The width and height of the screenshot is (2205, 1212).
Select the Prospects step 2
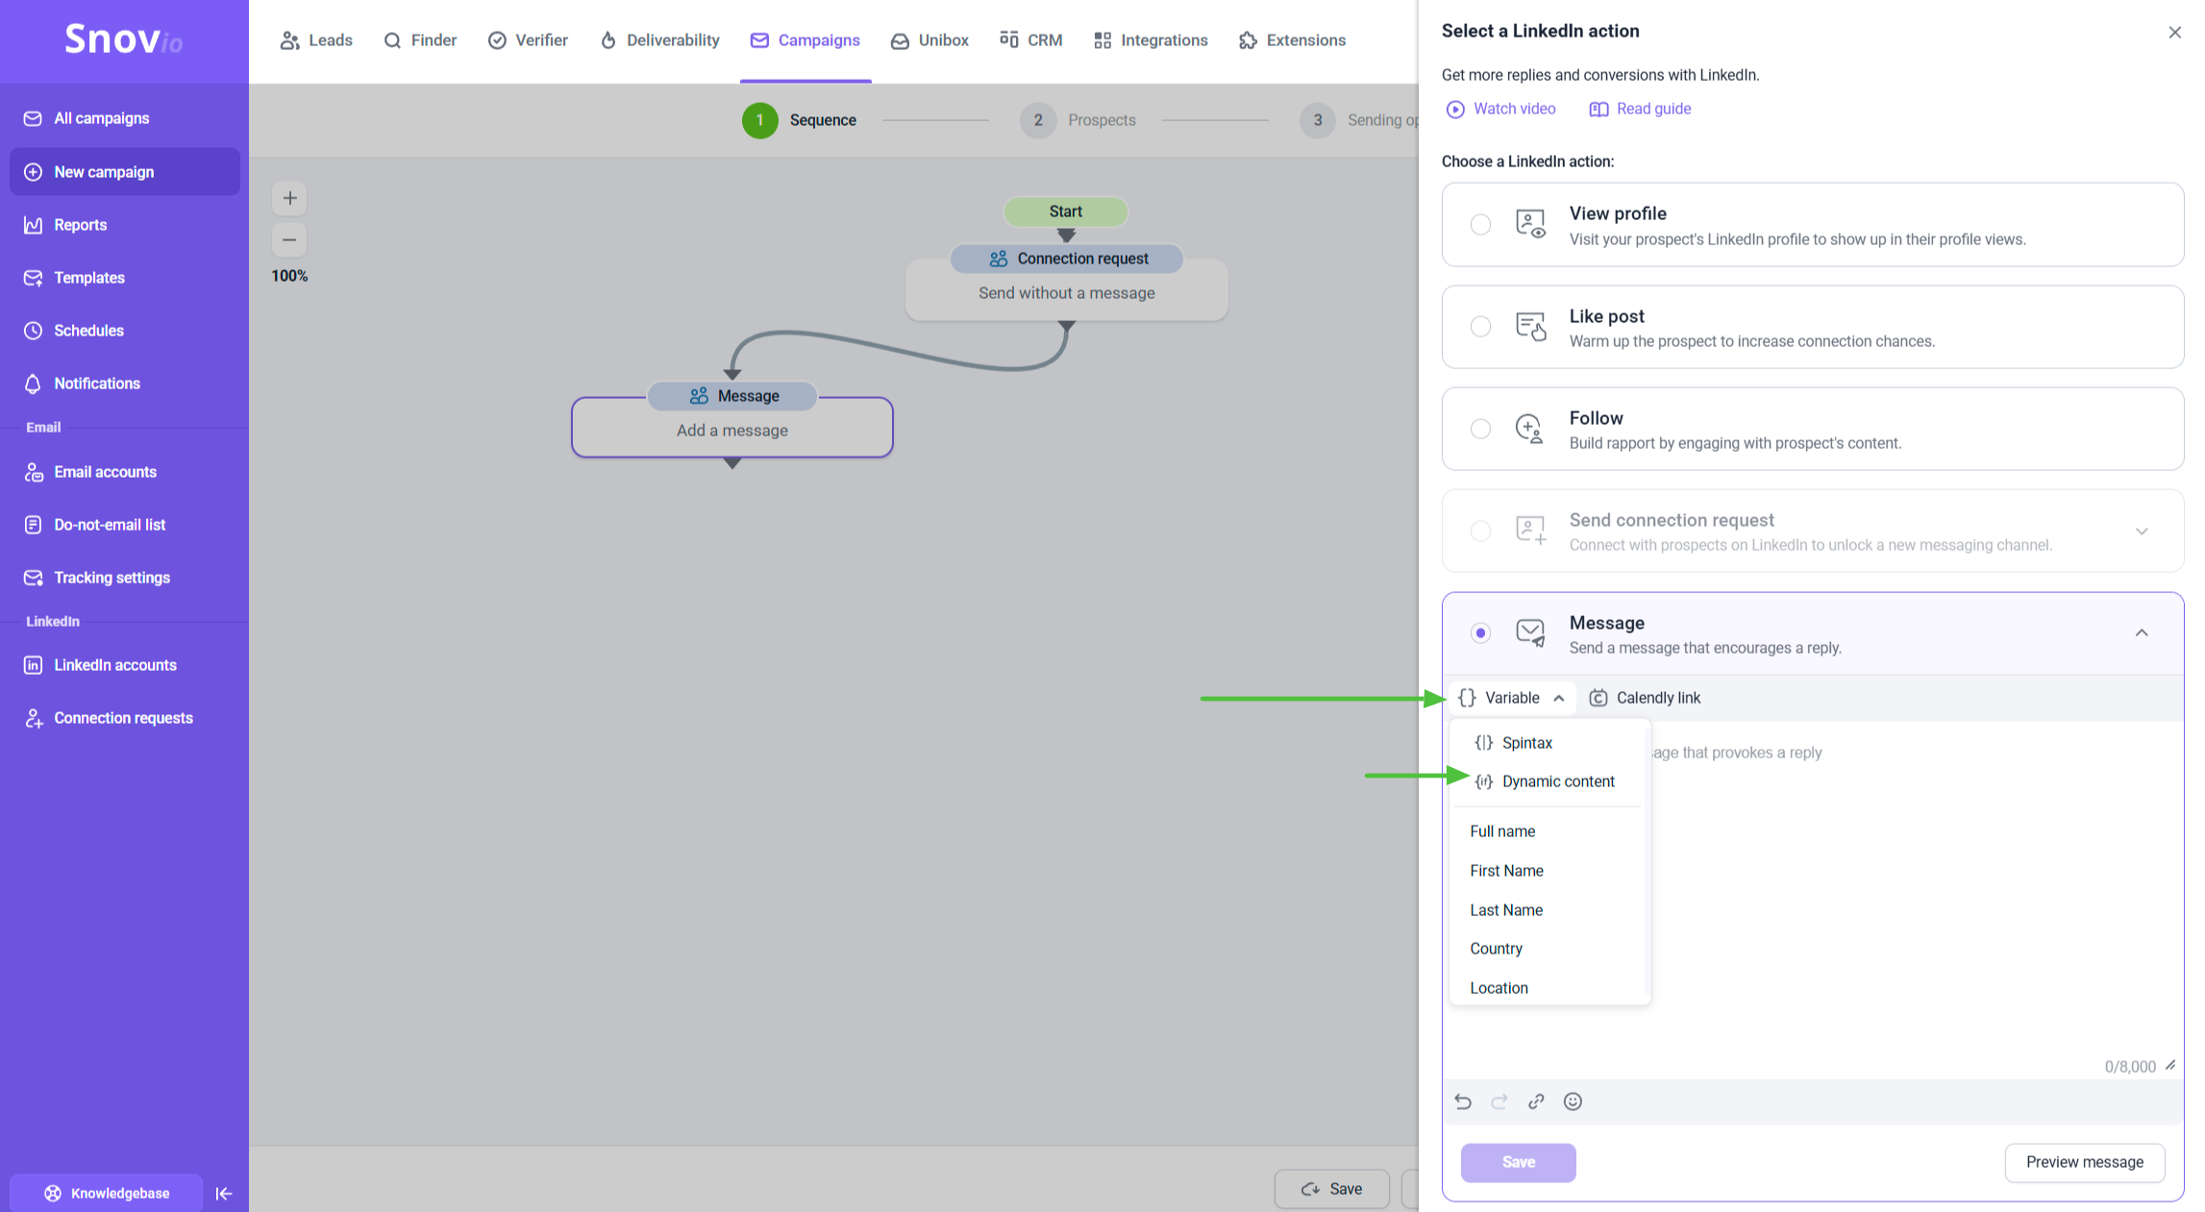1078,120
